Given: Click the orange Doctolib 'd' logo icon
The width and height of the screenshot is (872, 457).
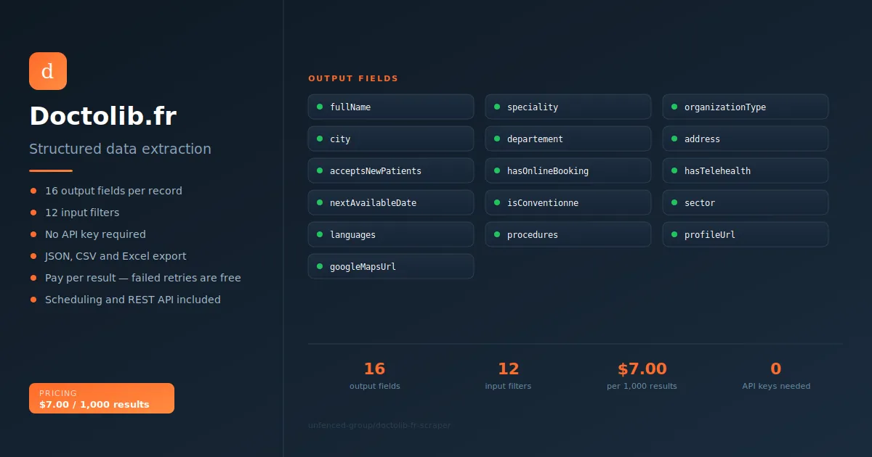Looking at the screenshot, I should pyautogui.click(x=48, y=71).
